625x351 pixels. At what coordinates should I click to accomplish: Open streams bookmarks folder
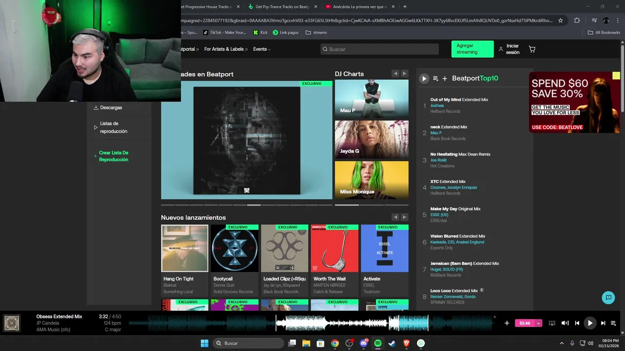[x=316, y=33]
